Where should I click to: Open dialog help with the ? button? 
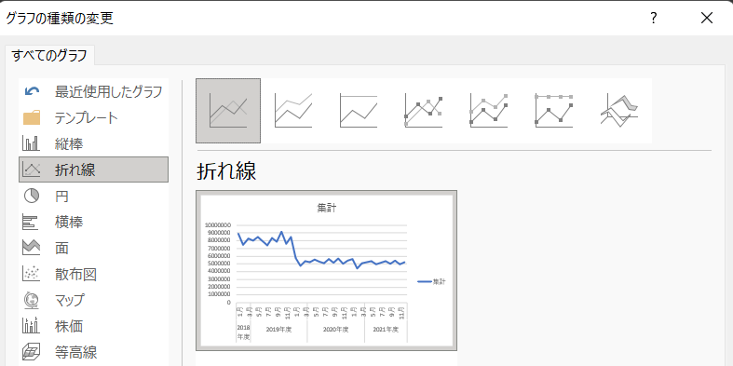[654, 19]
